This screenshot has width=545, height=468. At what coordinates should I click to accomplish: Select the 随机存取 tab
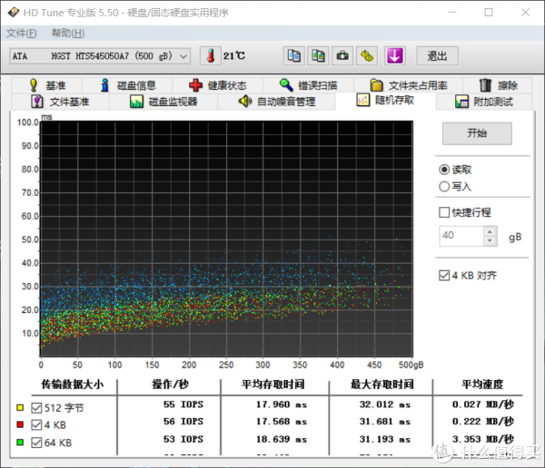(x=385, y=101)
